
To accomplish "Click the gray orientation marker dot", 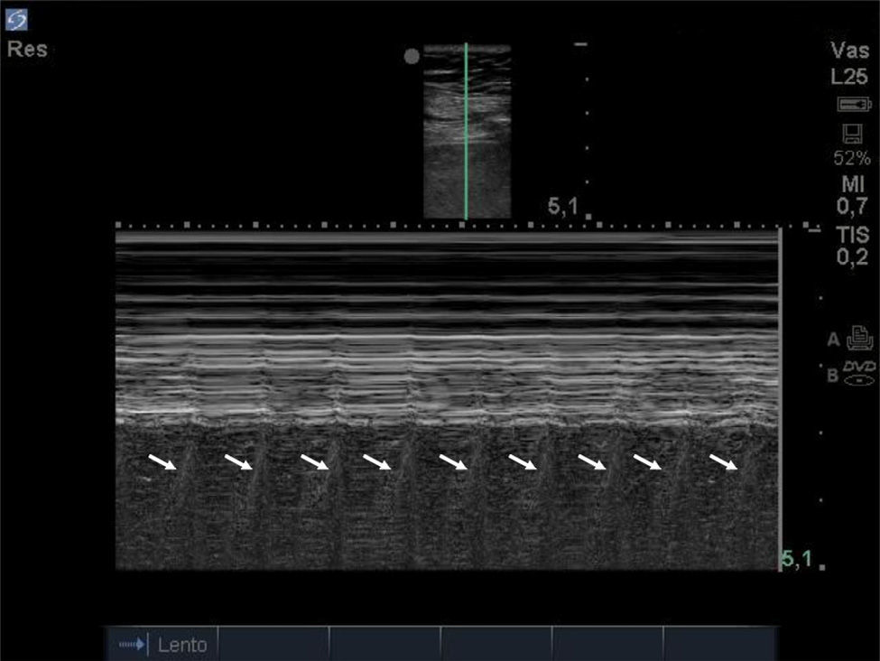I will [412, 56].
